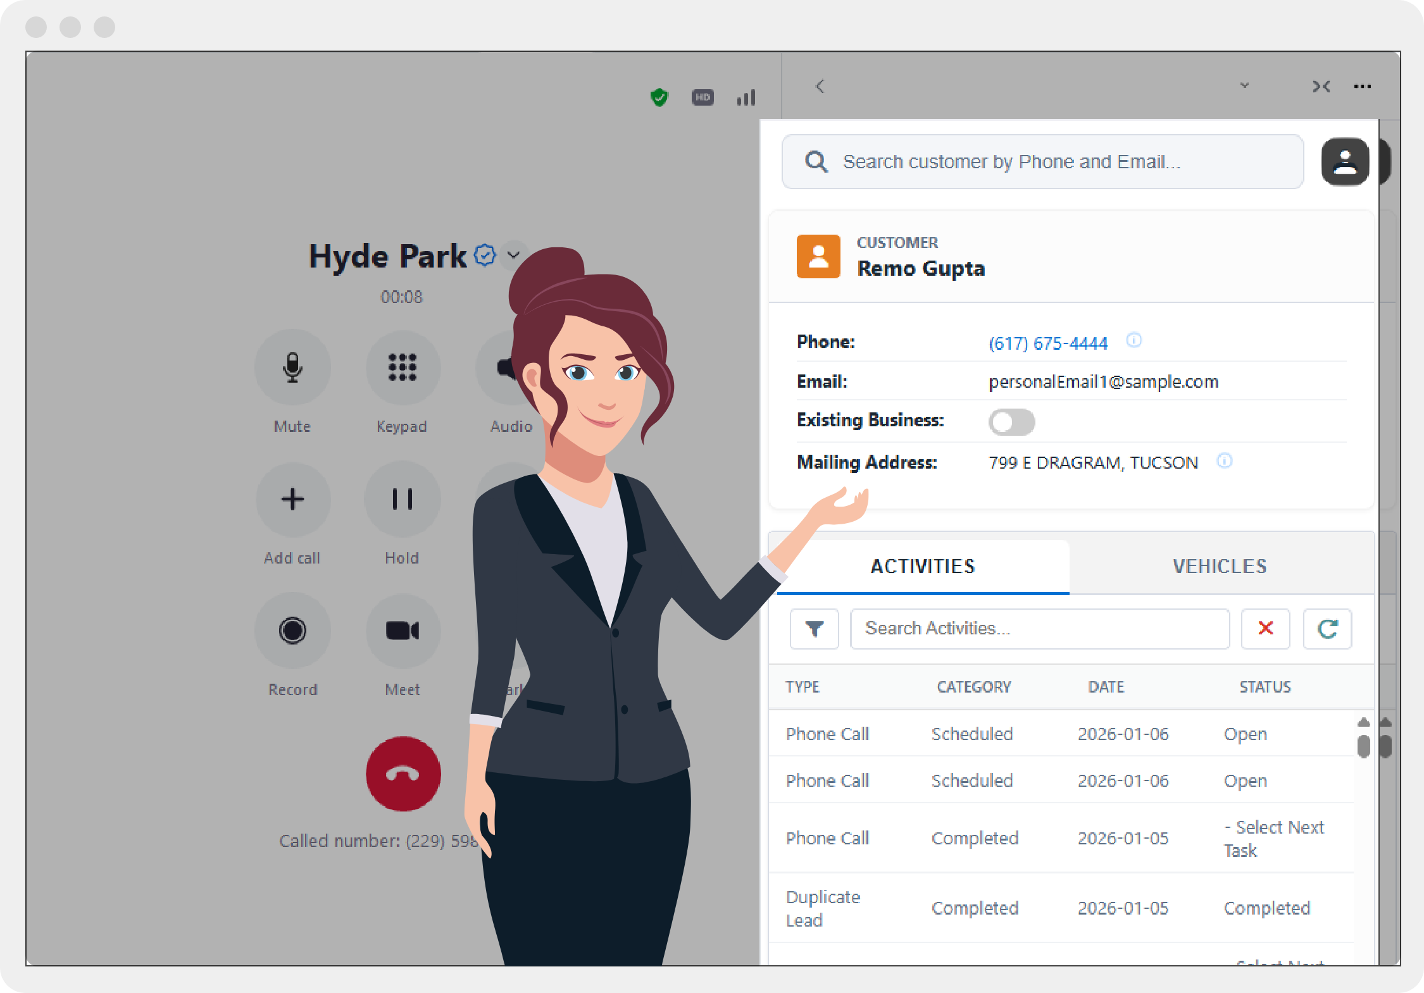This screenshot has width=1424, height=993.
Task: Clear the activities search with red X
Action: (x=1265, y=629)
